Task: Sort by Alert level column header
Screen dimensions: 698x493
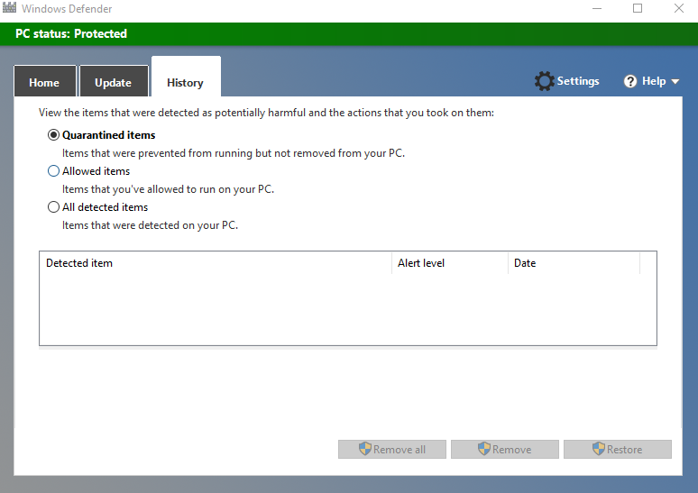Action: tap(450, 263)
